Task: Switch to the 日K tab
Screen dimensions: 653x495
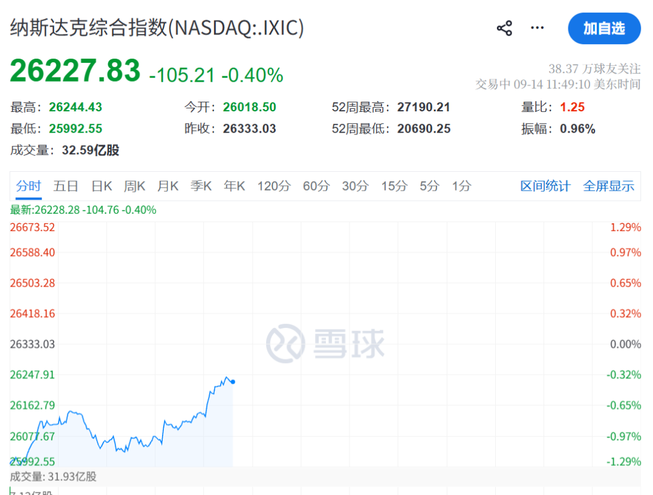Action: point(102,186)
